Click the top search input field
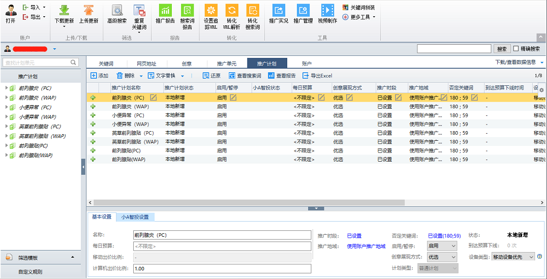This screenshot has height=279, width=547. [x=454, y=49]
